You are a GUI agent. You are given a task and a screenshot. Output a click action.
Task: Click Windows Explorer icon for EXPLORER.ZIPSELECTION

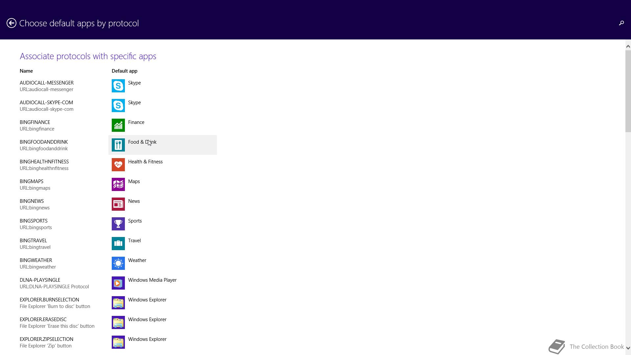pyautogui.click(x=118, y=342)
